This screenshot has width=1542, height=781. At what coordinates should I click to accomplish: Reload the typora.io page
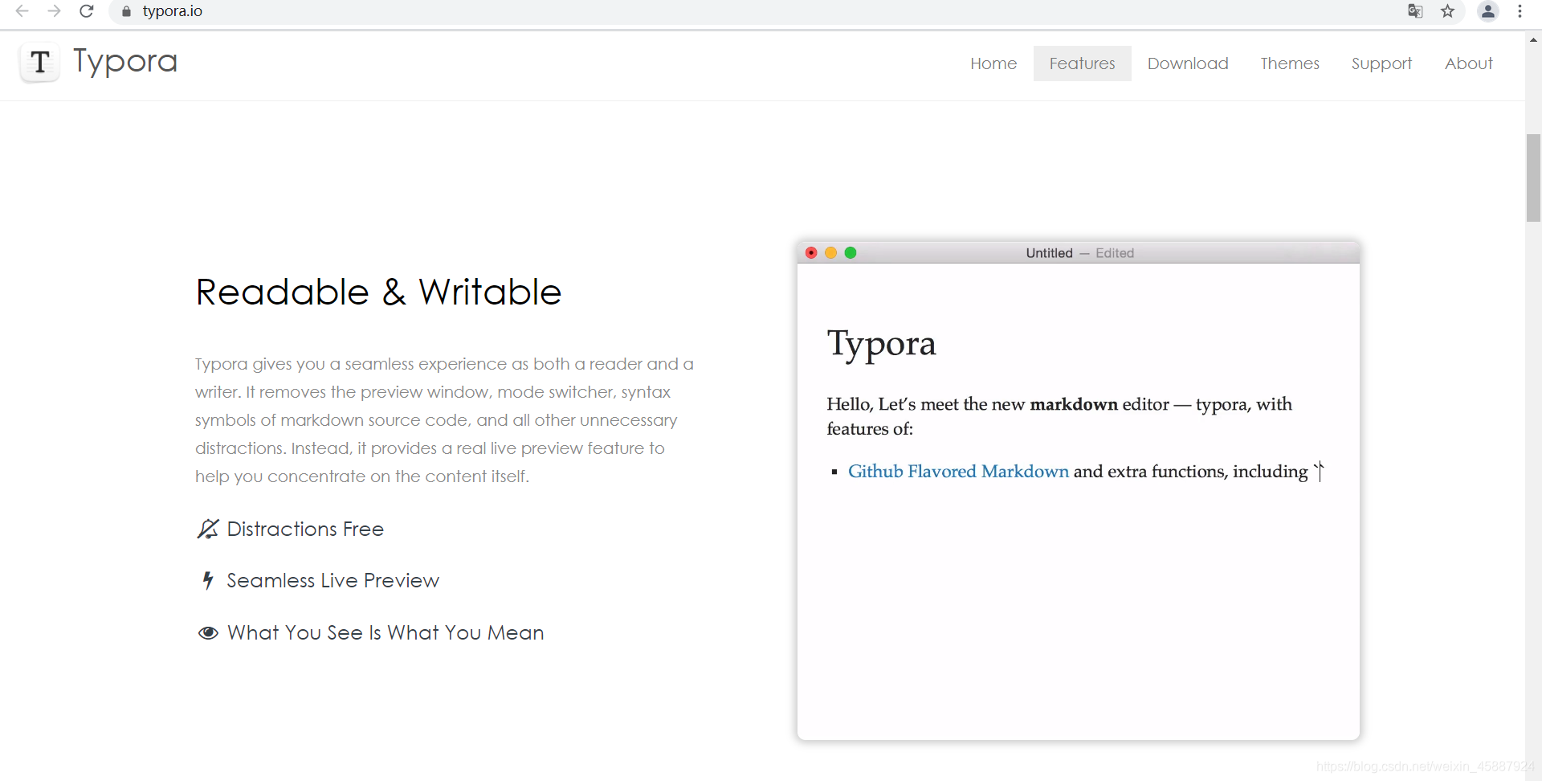click(87, 11)
